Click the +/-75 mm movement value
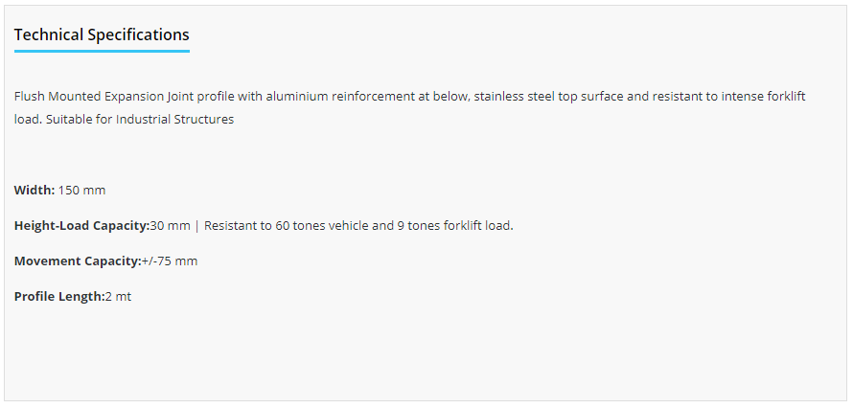The image size is (853, 408). pos(170,261)
